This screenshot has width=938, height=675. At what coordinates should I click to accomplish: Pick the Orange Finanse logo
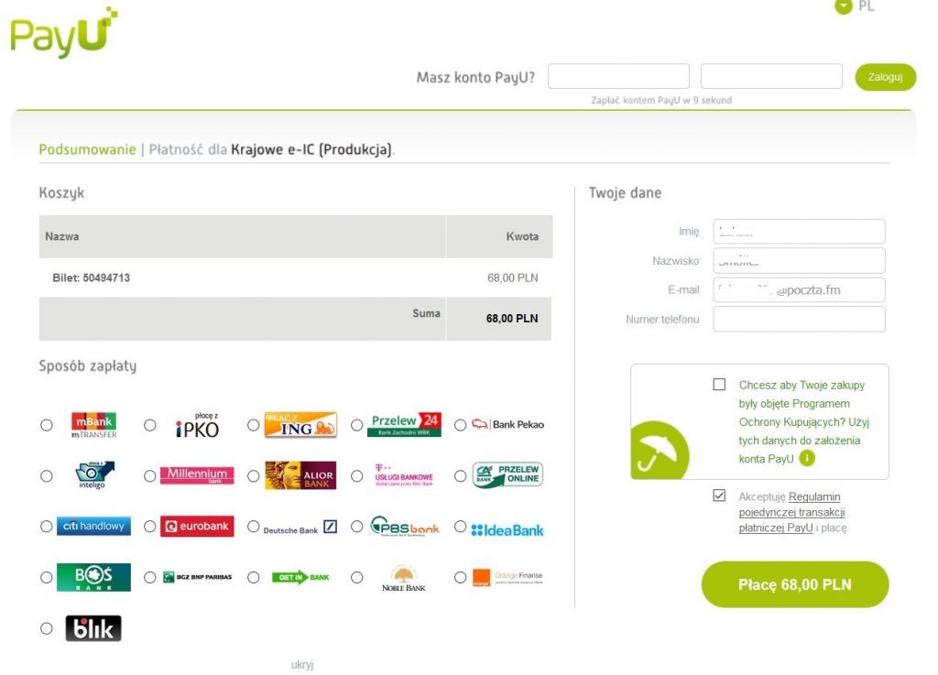(x=507, y=577)
